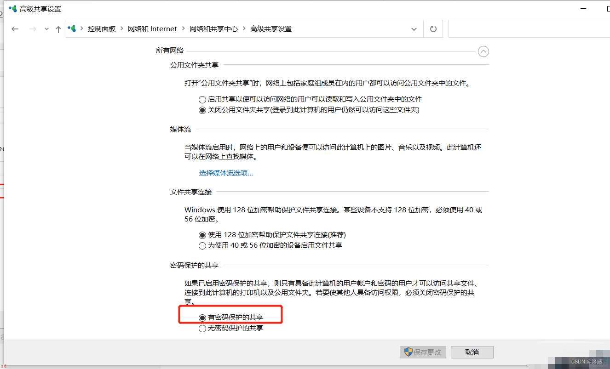
Task: Click the search box in control panel
Action: click(x=529, y=29)
